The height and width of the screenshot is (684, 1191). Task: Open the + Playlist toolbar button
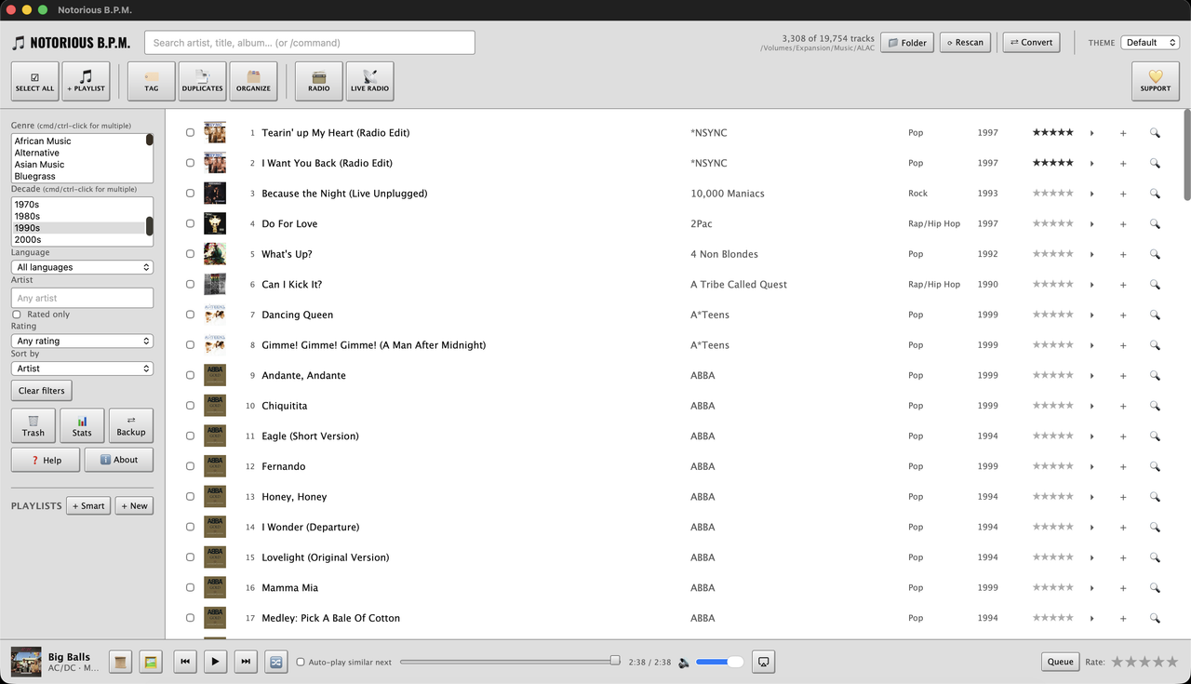tap(86, 81)
